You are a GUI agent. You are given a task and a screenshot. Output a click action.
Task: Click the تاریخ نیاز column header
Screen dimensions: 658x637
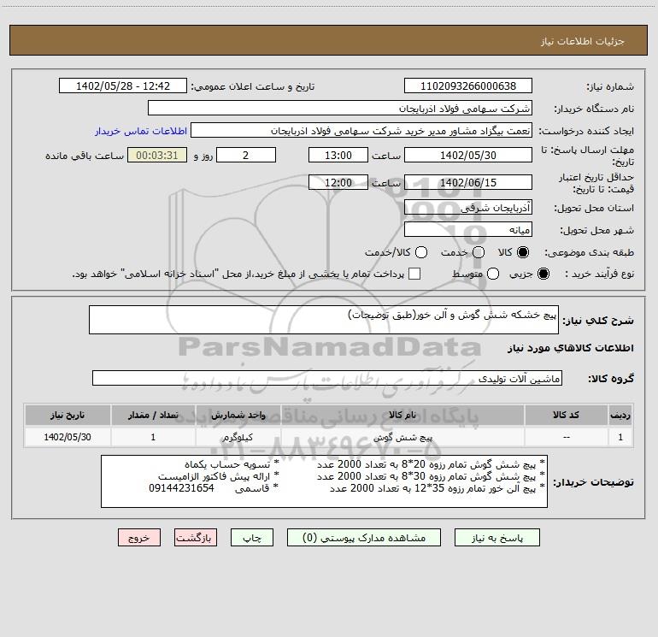coord(68,415)
